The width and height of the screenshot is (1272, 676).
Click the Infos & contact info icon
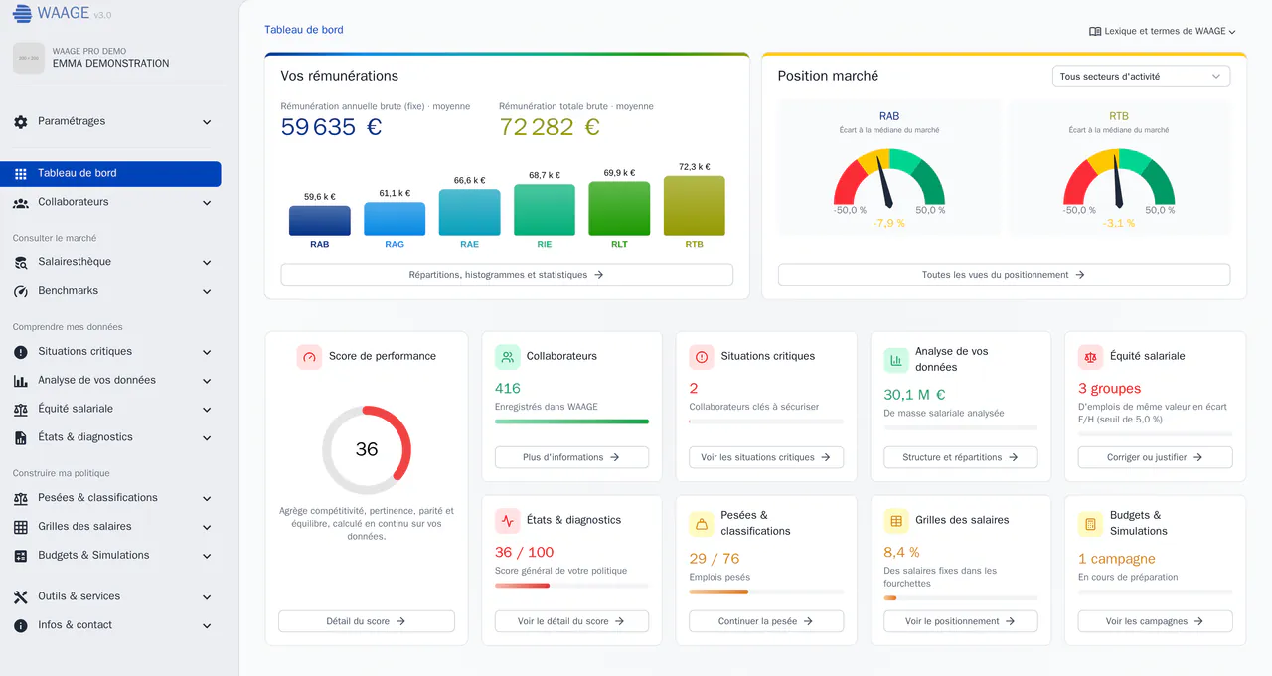click(21, 626)
